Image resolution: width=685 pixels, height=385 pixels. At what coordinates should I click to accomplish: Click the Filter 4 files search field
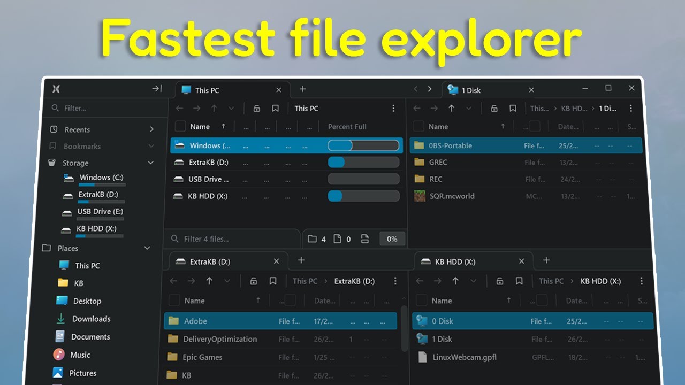[x=232, y=239]
